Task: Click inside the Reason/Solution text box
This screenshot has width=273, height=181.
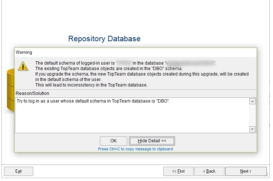Action: [x=132, y=115]
